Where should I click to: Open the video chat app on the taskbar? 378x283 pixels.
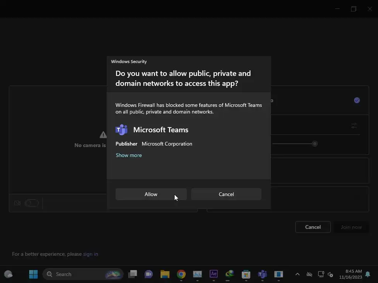pyautogui.click(x=148, y=274)
